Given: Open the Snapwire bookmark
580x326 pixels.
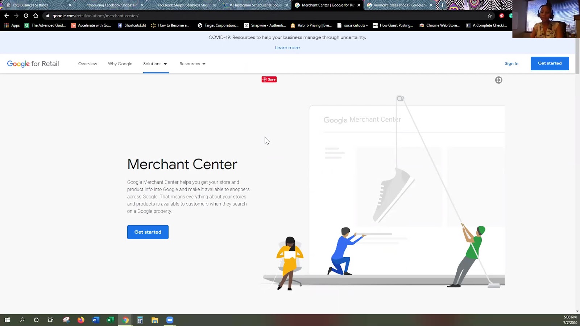Looking at the screenshot, I should tap(265, 25).
